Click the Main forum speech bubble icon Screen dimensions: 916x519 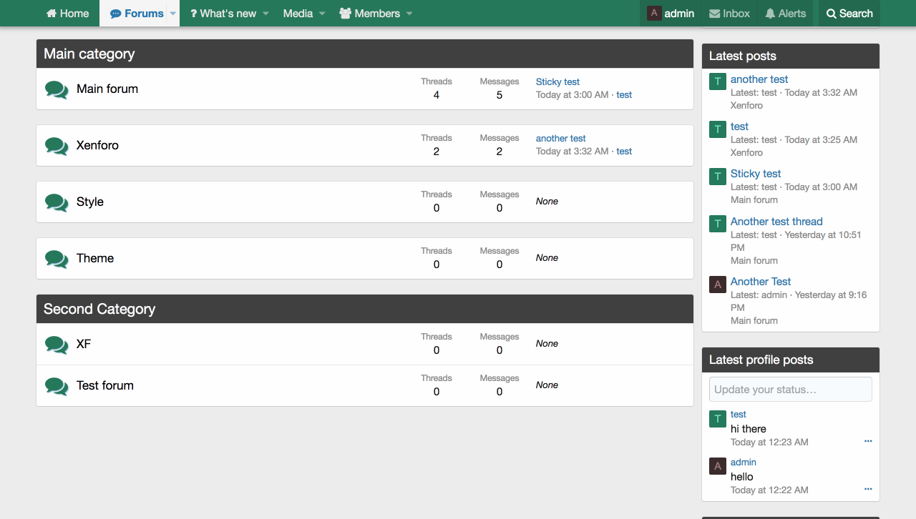pyautogui.click(x=57, y=89)
